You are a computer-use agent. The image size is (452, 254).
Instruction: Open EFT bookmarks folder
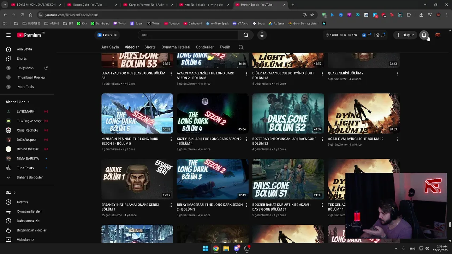tap(68, 24)
